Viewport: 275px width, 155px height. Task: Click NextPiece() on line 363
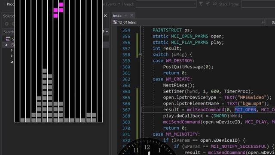click(177, 85)
